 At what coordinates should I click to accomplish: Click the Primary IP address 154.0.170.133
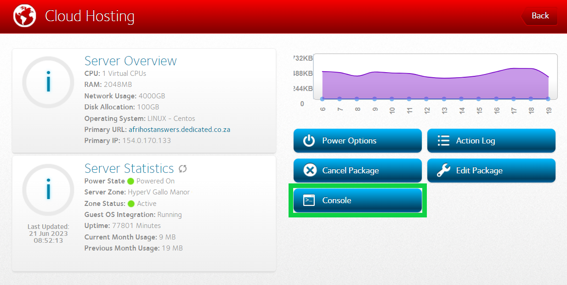146,141
